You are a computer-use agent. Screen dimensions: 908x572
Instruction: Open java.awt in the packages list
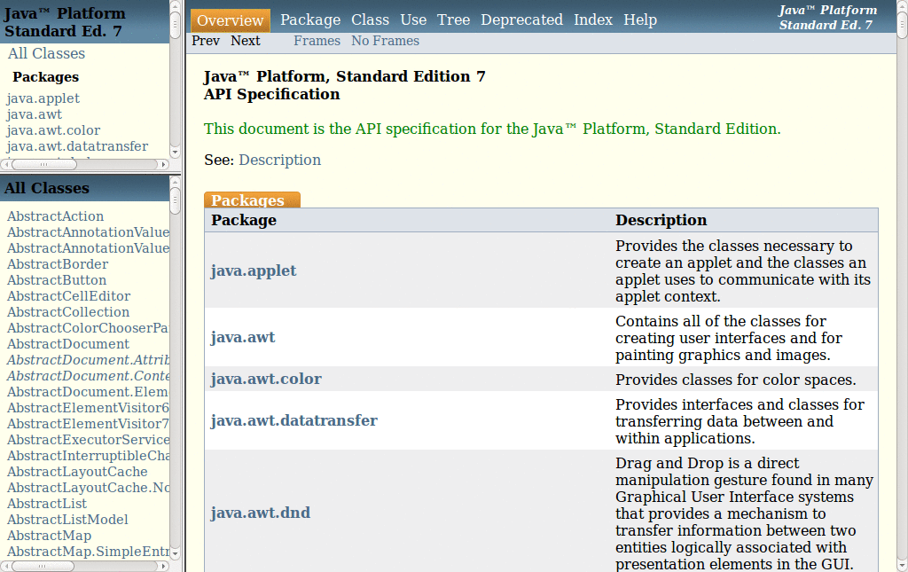pos(35,114)
